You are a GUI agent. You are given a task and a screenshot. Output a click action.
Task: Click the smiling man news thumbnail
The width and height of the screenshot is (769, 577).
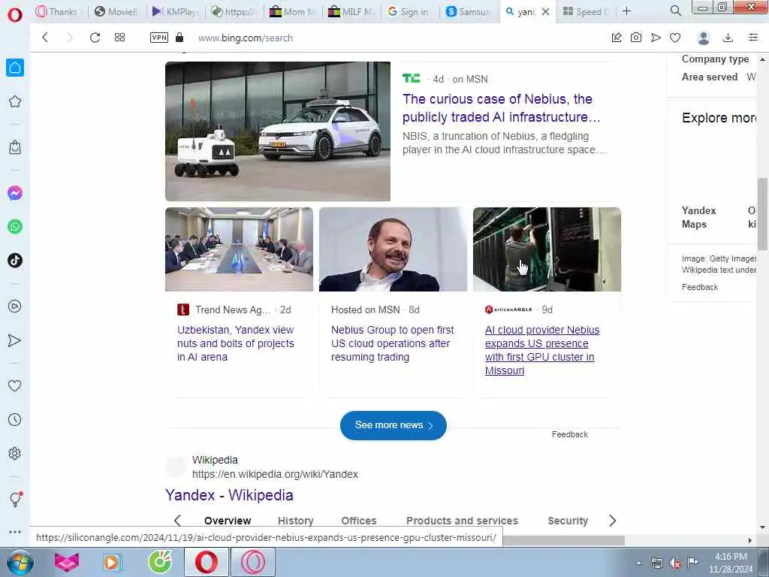coord(393,249)
